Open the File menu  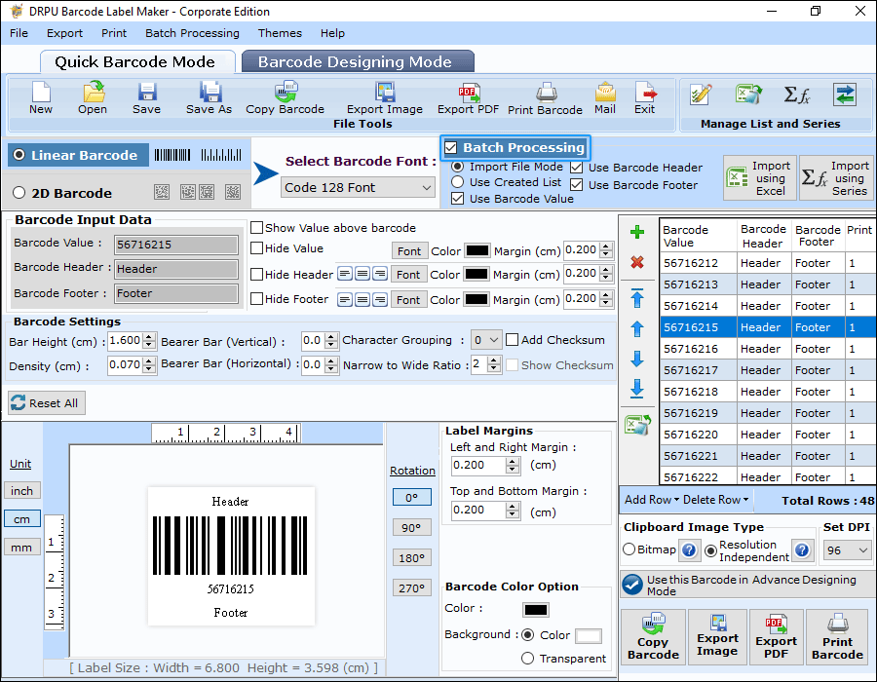tap(19, 33)
